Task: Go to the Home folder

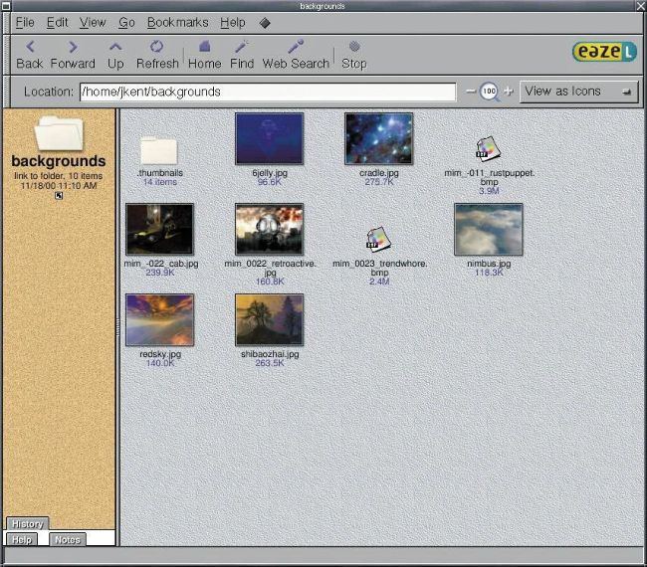Action: 204,54
